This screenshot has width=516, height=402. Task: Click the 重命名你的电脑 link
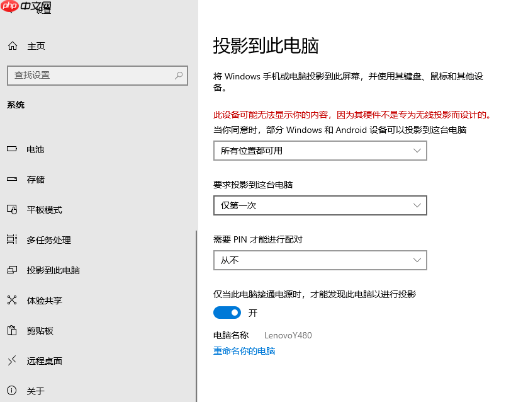point(244,351)
